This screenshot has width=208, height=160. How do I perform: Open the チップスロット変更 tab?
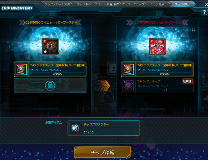click(57, 4)
